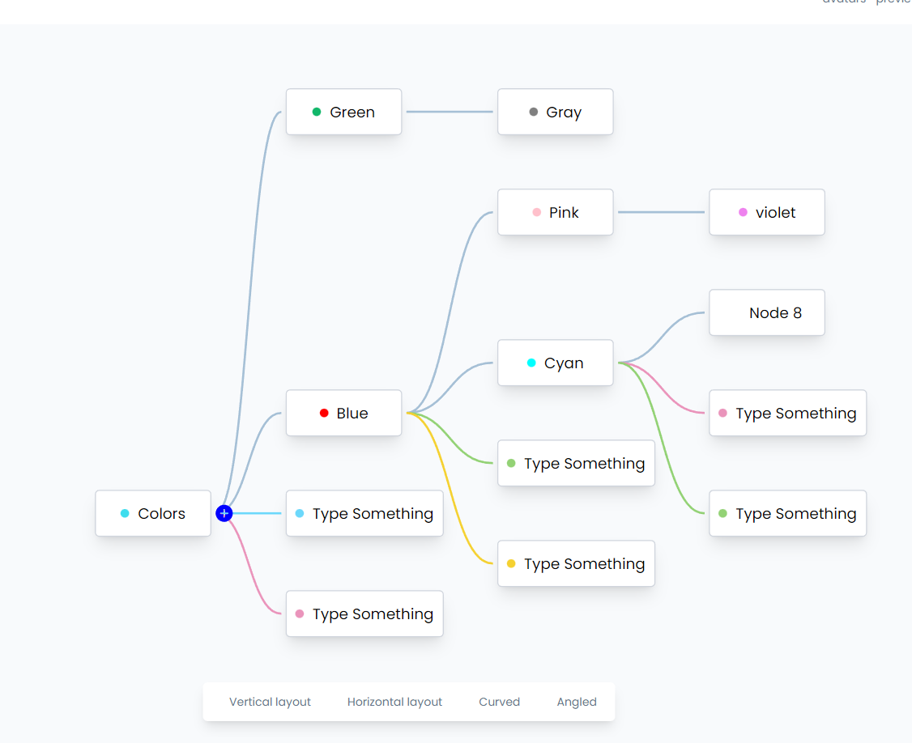Viewport: 912px width, 743px height.
Task: Select the light-blue-dot Type Something node
Action: [x=364, y=513]
